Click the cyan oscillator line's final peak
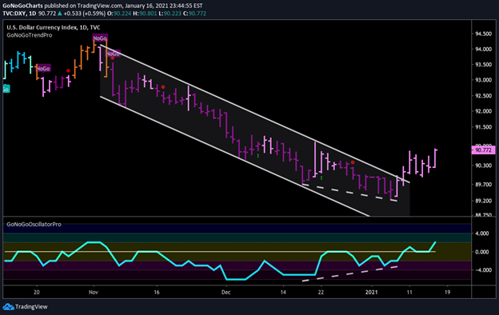 point(435,242)
